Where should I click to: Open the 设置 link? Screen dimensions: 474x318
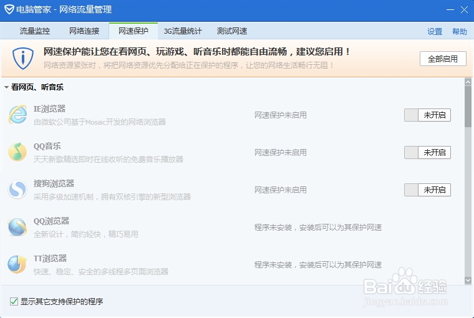[435, 31]
